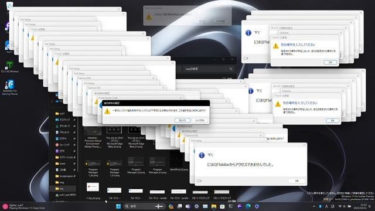Click the expの検索 search field in Explorer
This screenshot has height=211, width=375.
[208, 69]
